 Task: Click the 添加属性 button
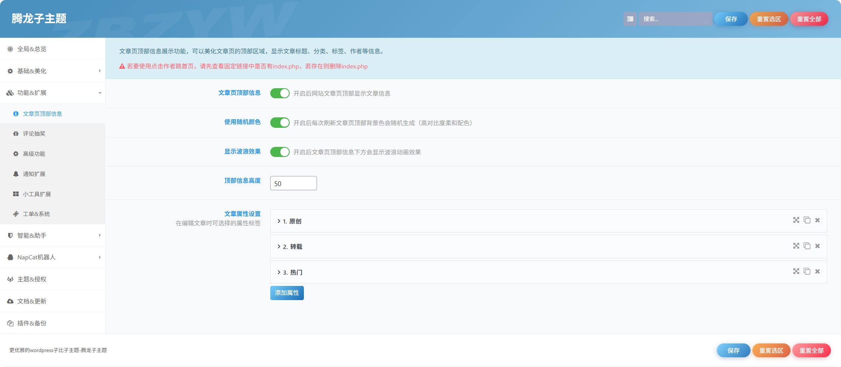287,293
